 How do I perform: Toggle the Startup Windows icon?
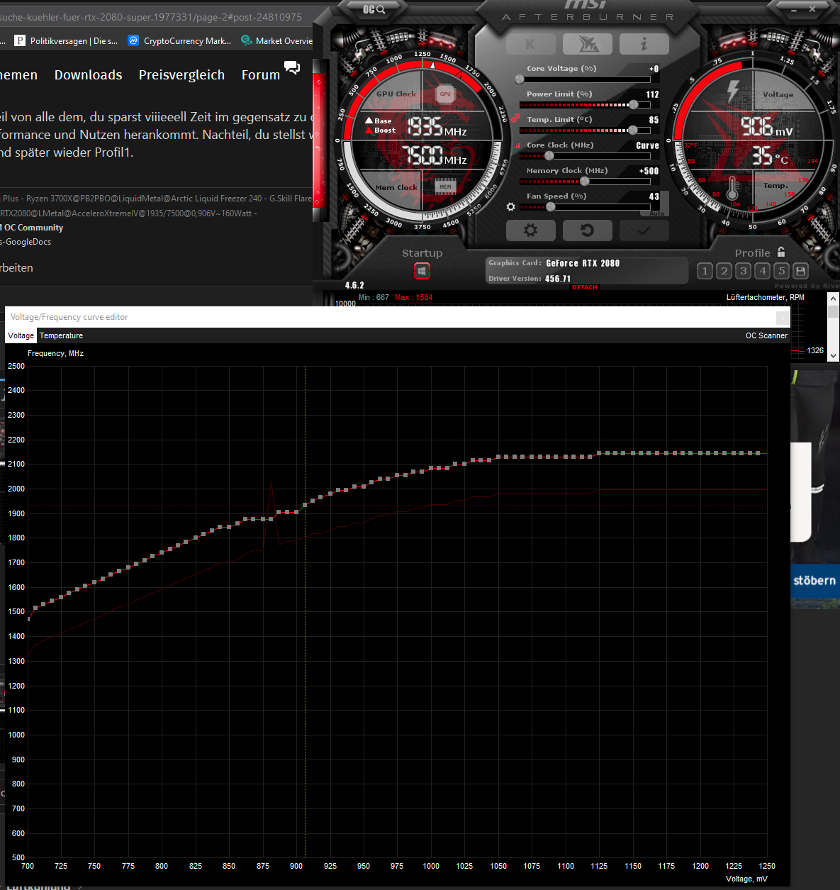(422, 271)
